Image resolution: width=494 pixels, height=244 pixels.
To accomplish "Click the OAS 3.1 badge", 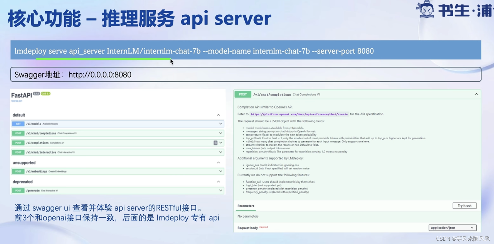I will [x=46, y=94].
